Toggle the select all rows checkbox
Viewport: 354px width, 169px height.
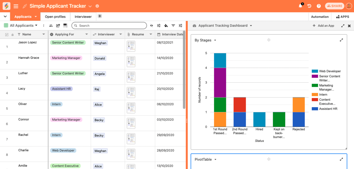(7, 35)
